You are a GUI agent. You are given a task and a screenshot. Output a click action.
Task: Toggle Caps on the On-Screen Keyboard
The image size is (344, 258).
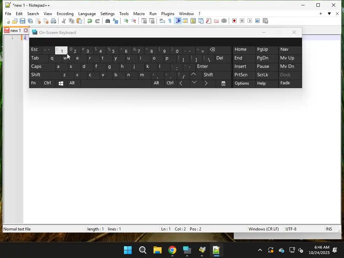pos(42,67)
